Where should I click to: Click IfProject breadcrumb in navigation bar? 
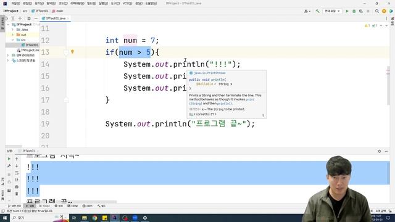pyautogui.click(x=11, y=11)
